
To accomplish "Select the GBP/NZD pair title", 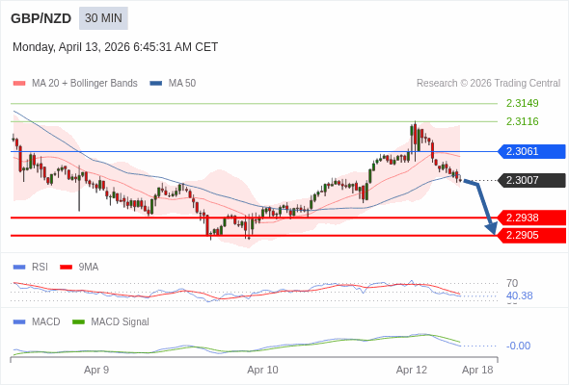I will pos(41,18).
